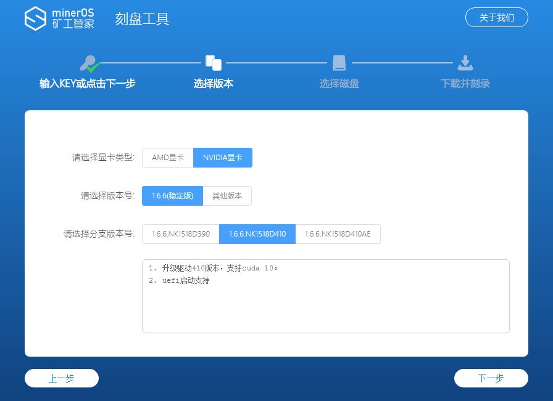The image size is (553, 401).
Task: Click the key icon with green checkmark
Action: pyautogui.click(x=90, y=63)
